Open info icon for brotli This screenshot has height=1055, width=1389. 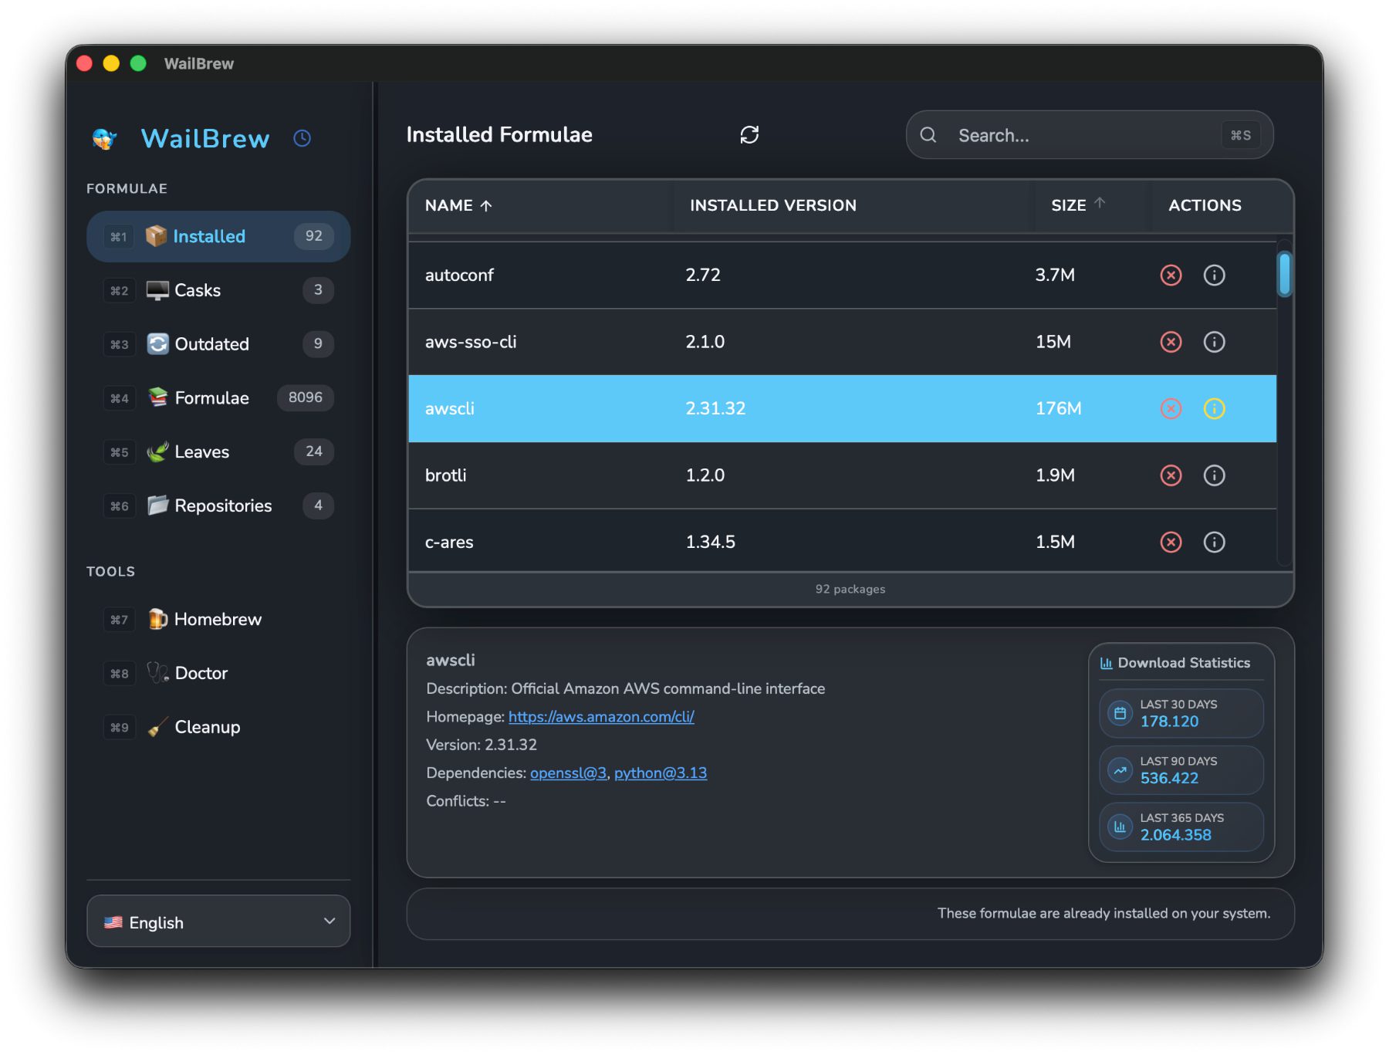click(1213, 475)
